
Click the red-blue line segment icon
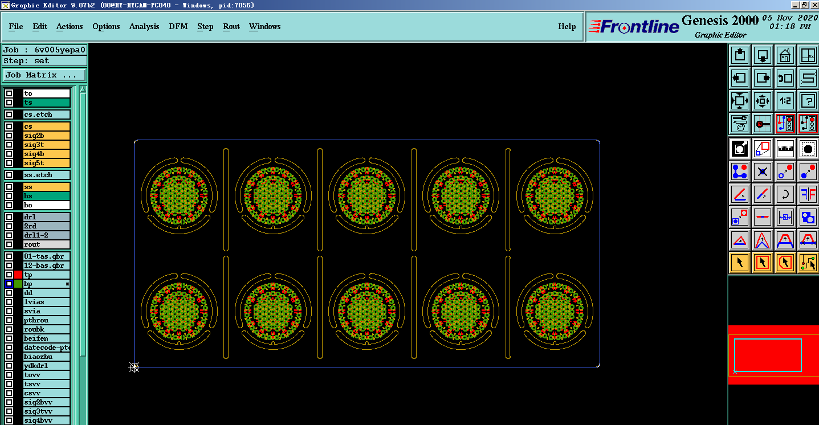coord(763,194)
